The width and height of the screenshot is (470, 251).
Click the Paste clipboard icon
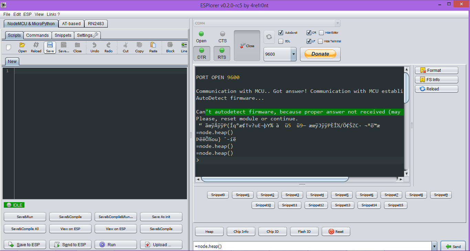coord(153,47)
